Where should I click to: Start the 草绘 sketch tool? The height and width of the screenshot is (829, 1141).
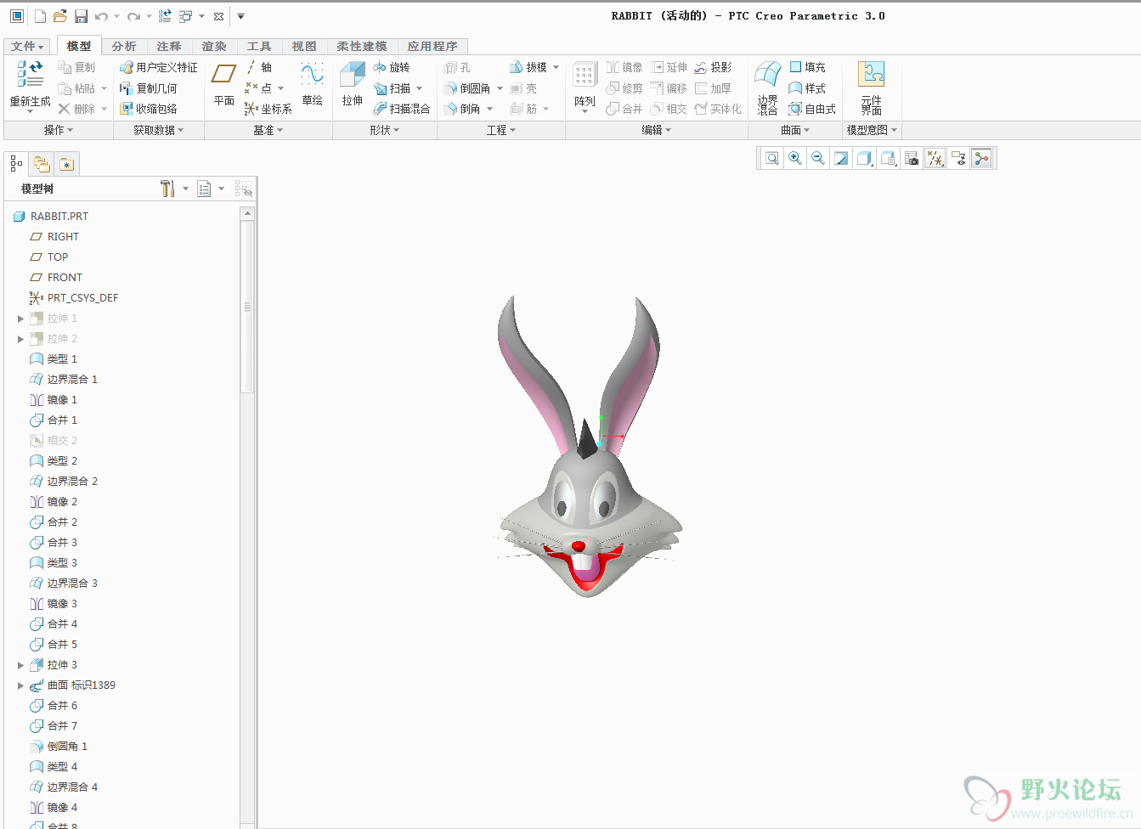click(x=313, y=84)
